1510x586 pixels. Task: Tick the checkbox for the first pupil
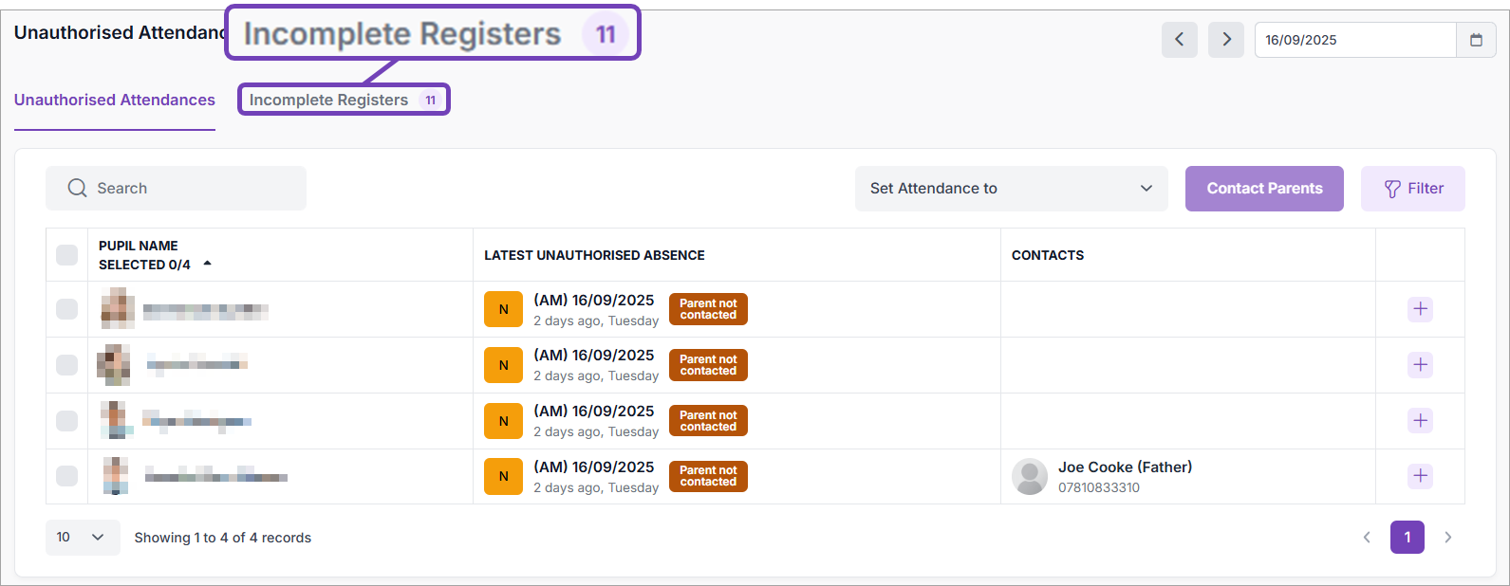66,309
